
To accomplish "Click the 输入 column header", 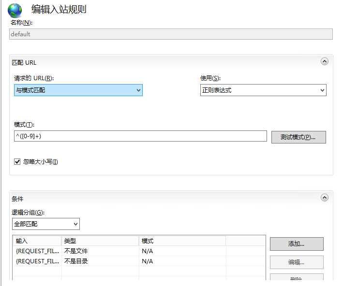I will click(37, 241).
